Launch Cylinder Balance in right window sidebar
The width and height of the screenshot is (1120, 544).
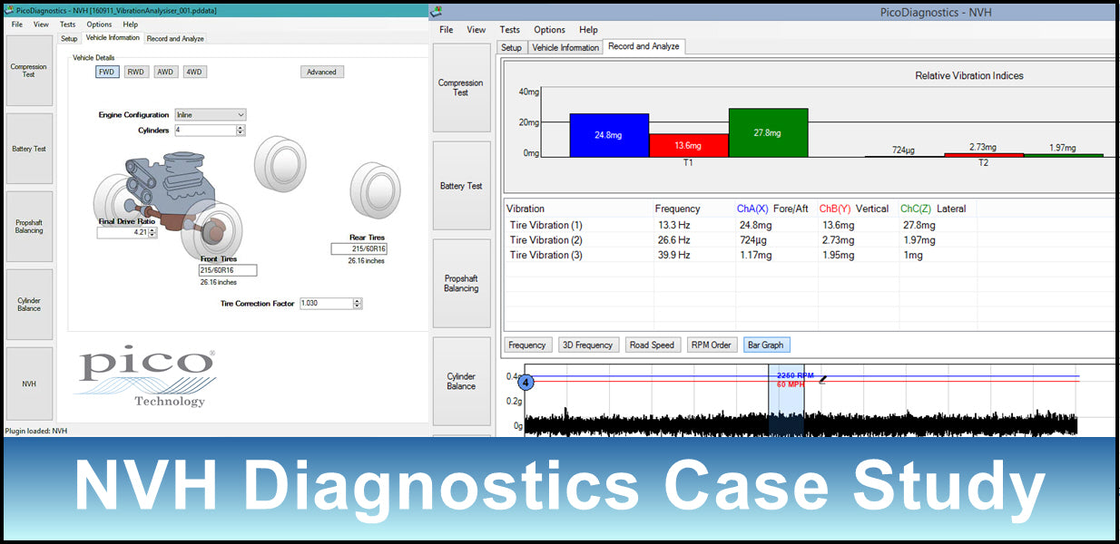coord(461,381)
